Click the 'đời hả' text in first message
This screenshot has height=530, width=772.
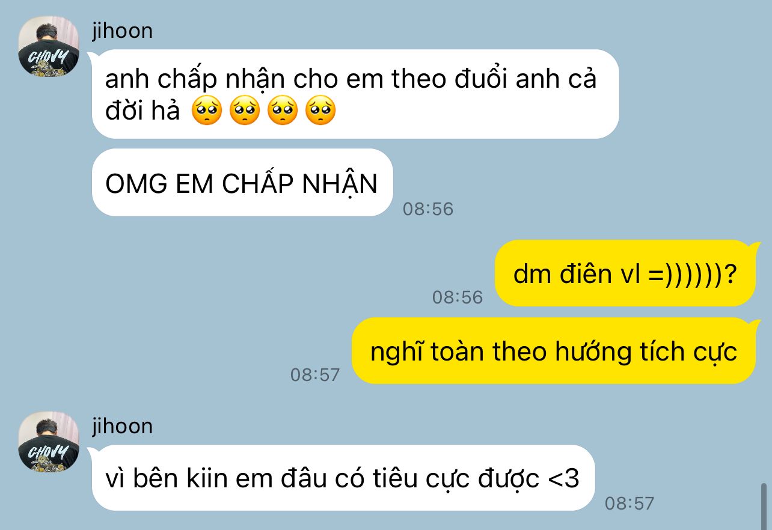pos(143,111)
